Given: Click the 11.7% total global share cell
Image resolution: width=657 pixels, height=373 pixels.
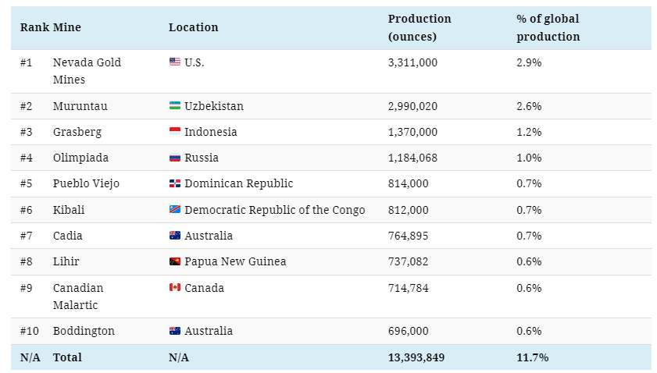Looking at the screenshot, I should [x=532, y=357].
